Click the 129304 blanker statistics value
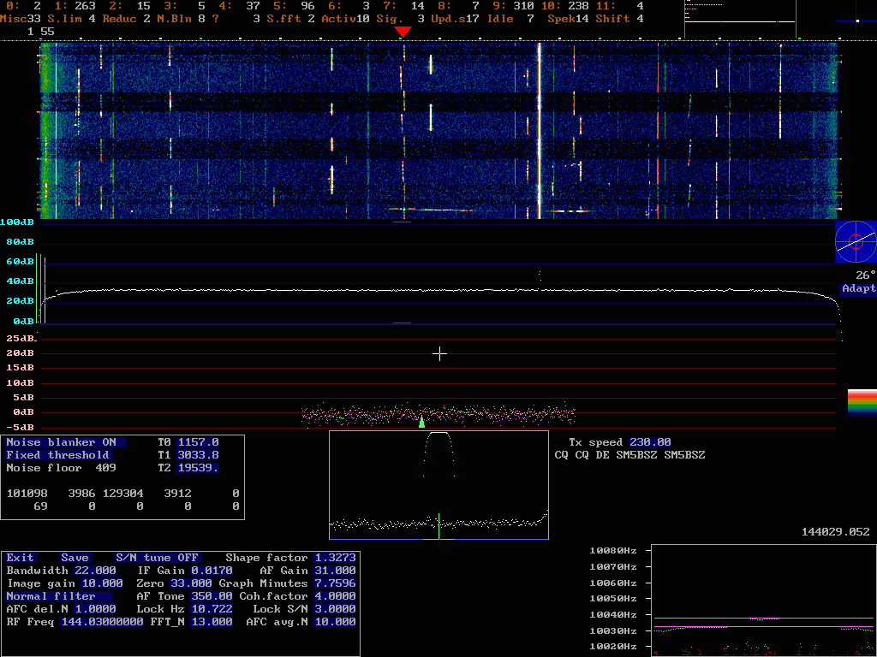Viewport: 877px width, 657px height. (x=123, y=494)
